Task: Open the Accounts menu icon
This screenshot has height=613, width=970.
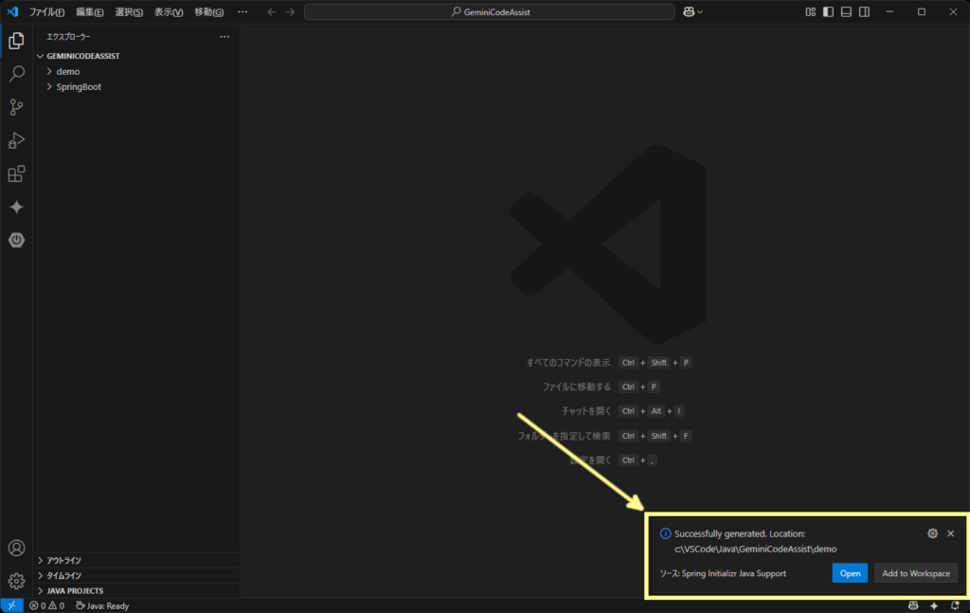Action: (17, 548)
